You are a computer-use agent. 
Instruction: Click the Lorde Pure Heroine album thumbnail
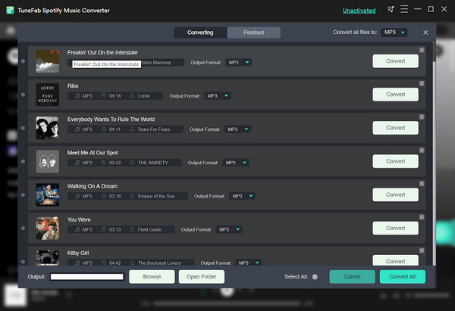point(48,95)
